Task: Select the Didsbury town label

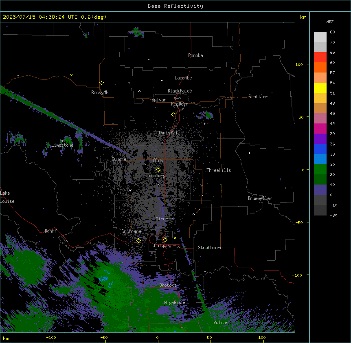Action: (x=156, y=176)
